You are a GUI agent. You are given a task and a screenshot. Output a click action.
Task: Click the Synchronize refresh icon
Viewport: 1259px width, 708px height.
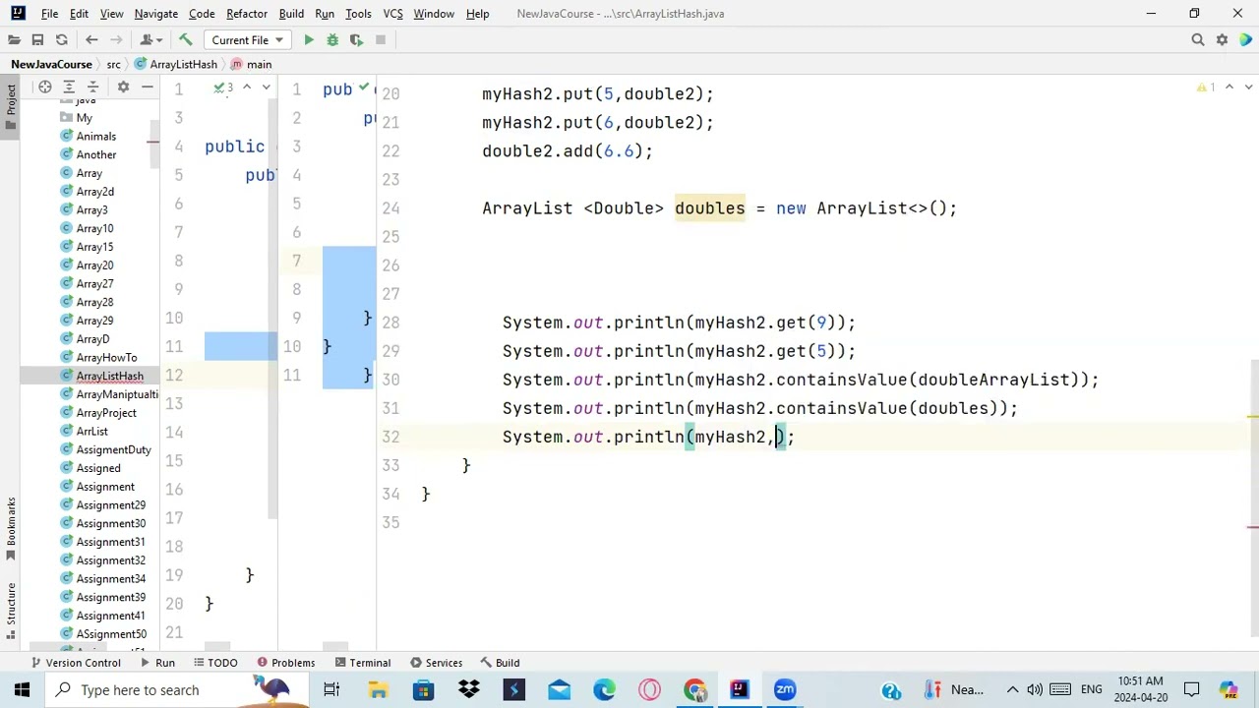click(61, 40)
